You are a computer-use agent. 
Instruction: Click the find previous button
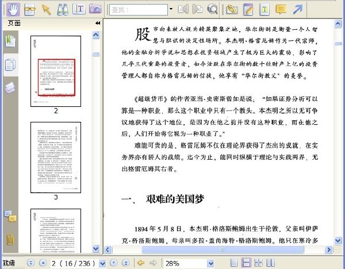click(183, 9)
